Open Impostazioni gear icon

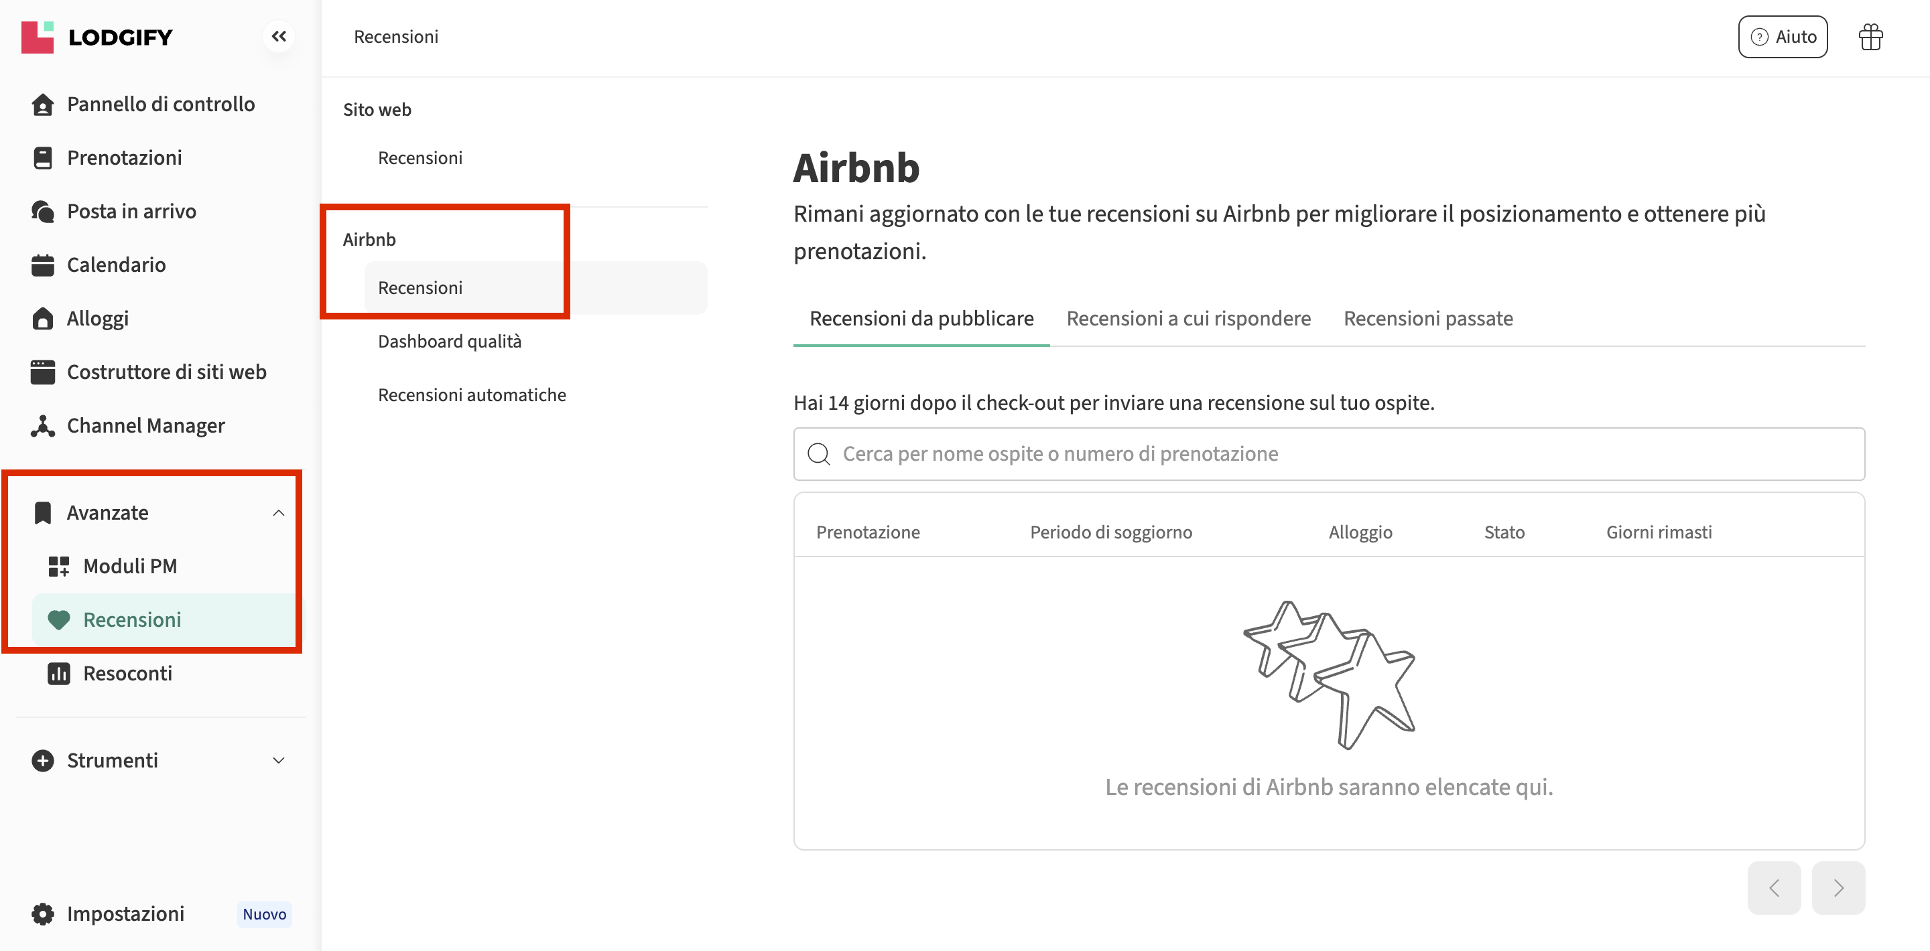(43, 913)
